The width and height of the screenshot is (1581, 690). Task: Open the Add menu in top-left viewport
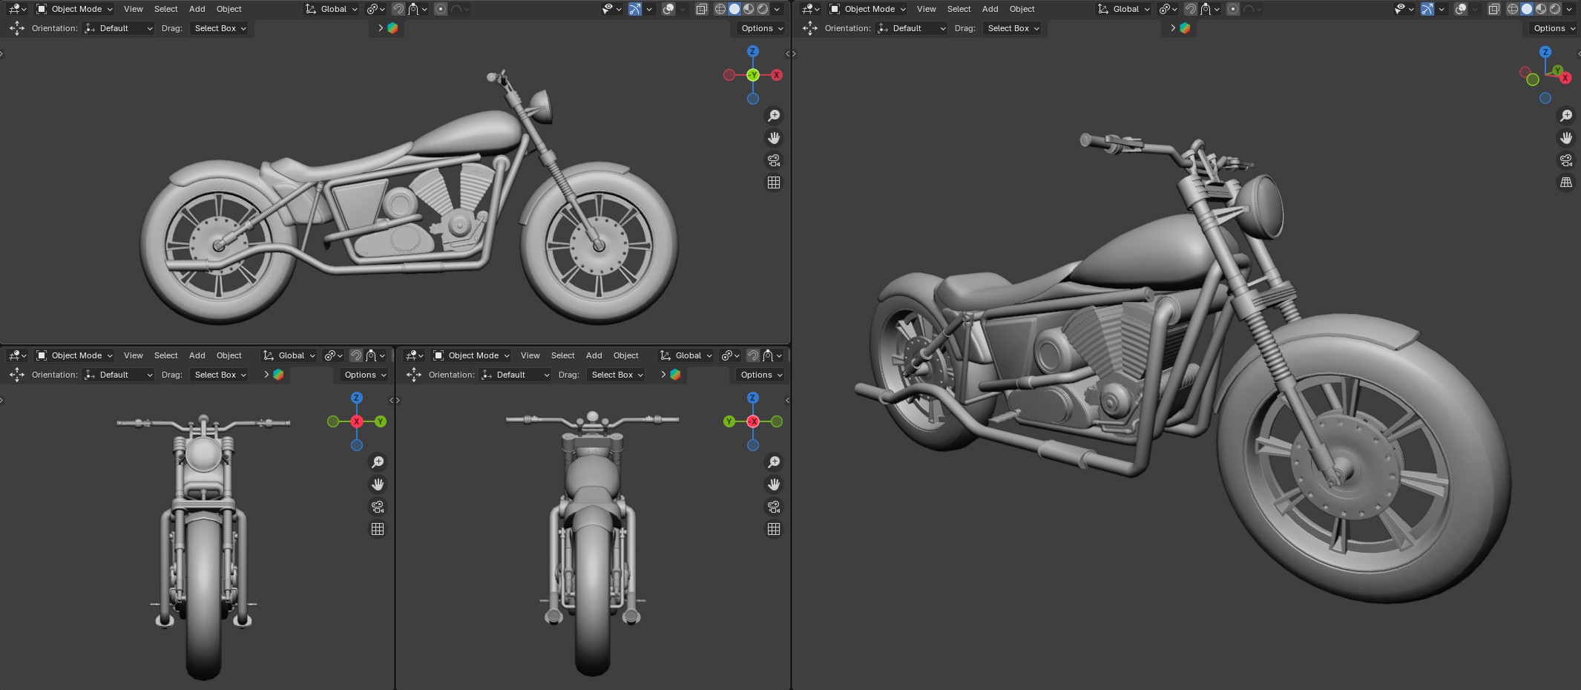tap(197, 9)
